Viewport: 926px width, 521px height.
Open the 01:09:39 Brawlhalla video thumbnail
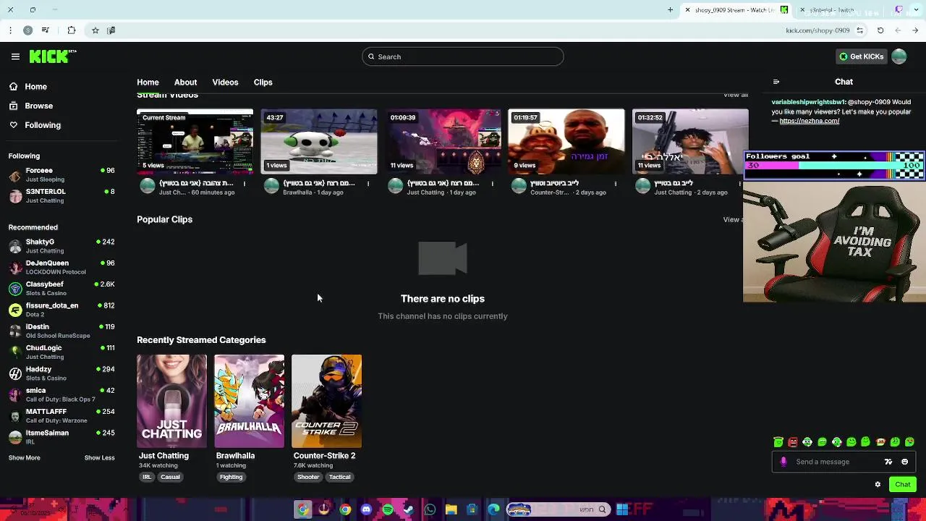click(x=443, y=142)
